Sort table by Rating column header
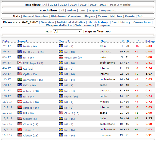Viewport: 156px width, 141px height. 150,41
